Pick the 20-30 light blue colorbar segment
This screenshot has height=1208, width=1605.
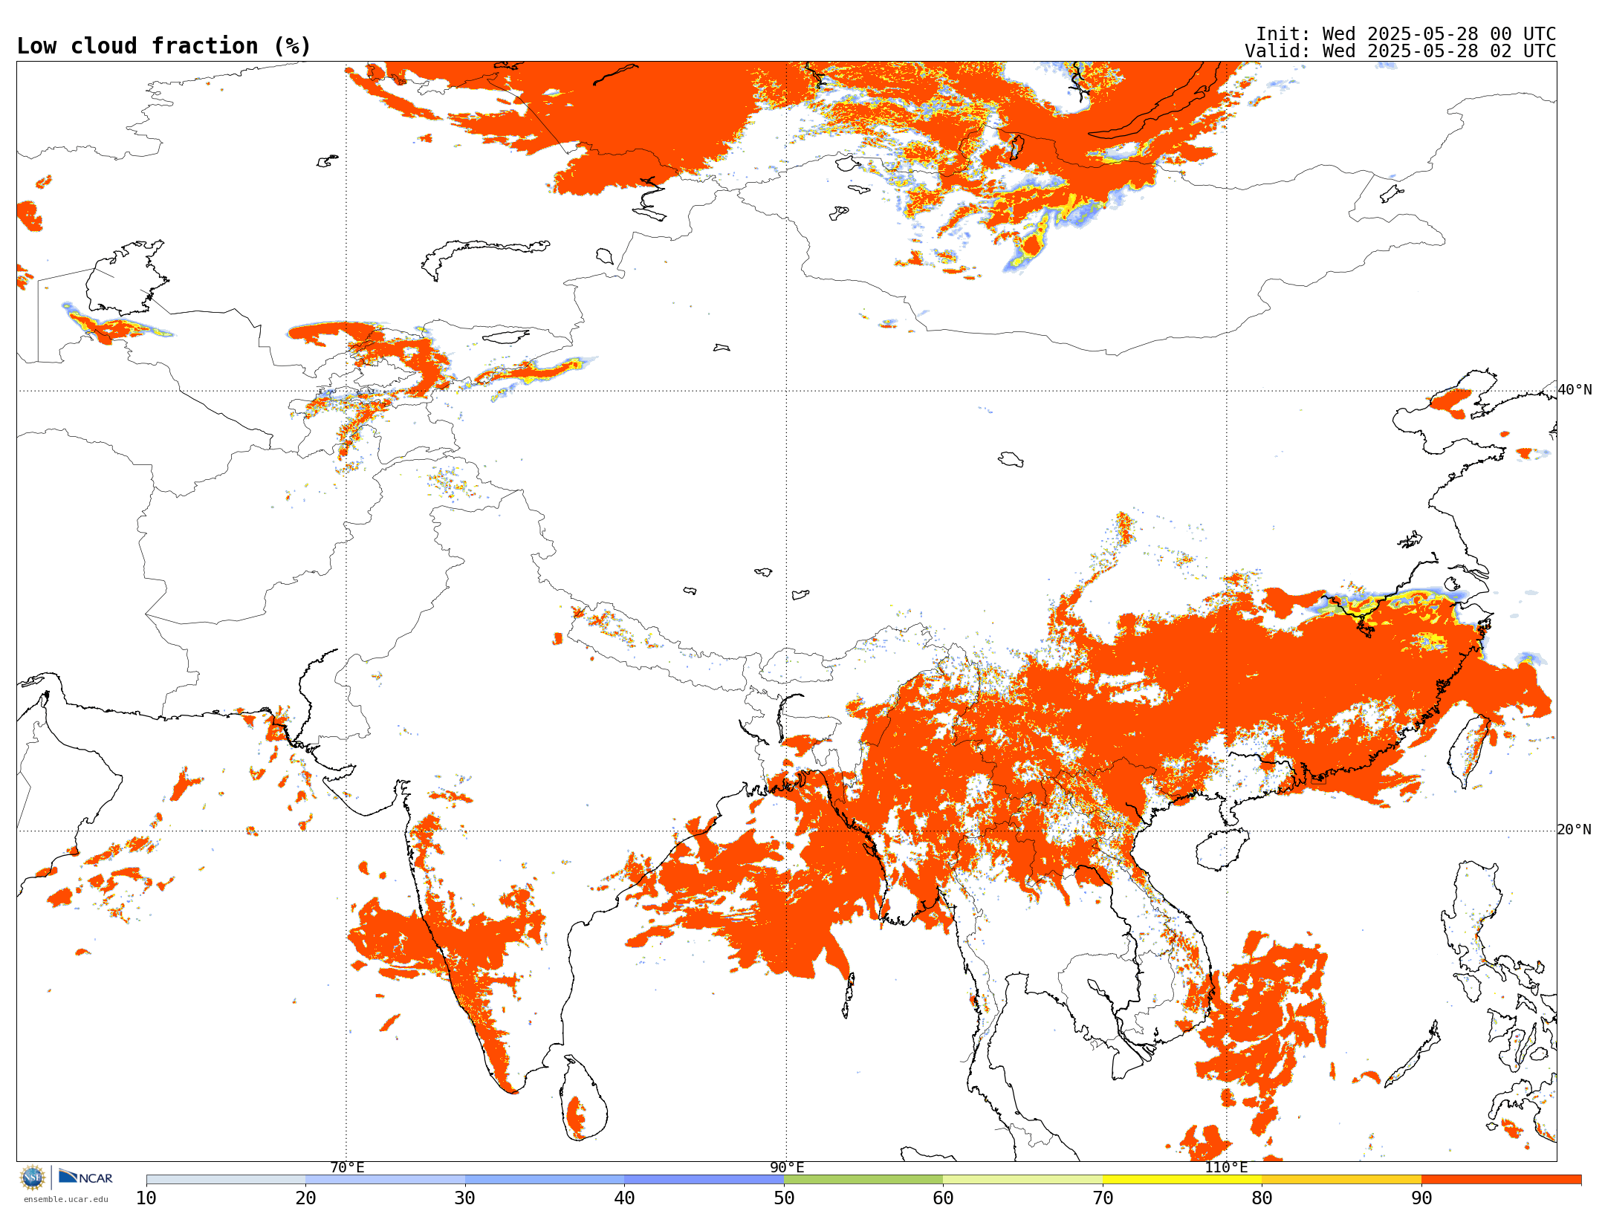click(385, 1180)
